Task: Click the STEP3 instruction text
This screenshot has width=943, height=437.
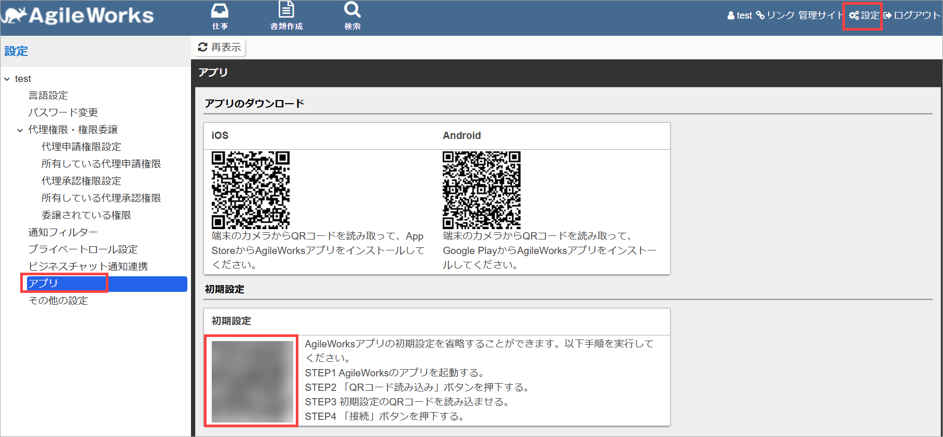Action: [408, 402]
